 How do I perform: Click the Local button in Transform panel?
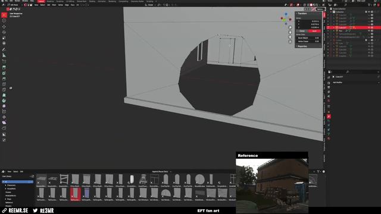tap(314, 31)
